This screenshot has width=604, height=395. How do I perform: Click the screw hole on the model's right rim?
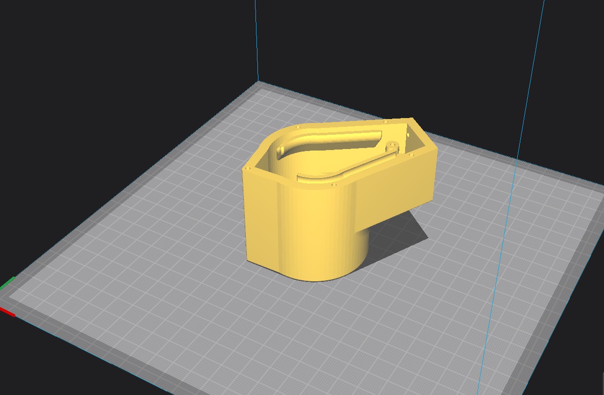(x=412, y=155)
